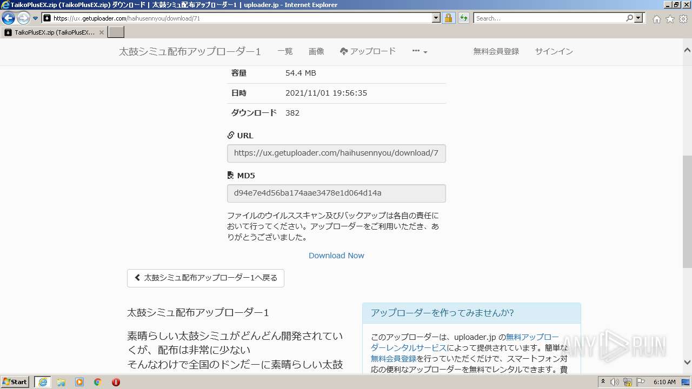The width and height of the screenshot is (692, 389).
Task: Click the Internet Explorer Search box
Action: [x=549, y=18]
